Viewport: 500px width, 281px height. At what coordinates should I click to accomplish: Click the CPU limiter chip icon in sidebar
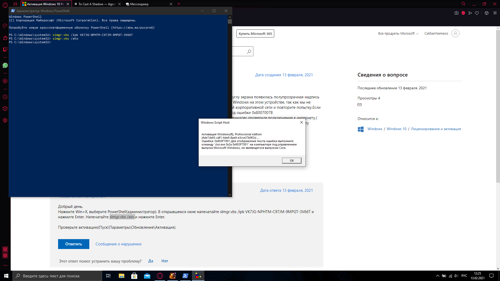pyautogui.click(x=5, y=256)
